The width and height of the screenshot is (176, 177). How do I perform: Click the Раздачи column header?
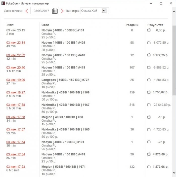tap(132, 25)
